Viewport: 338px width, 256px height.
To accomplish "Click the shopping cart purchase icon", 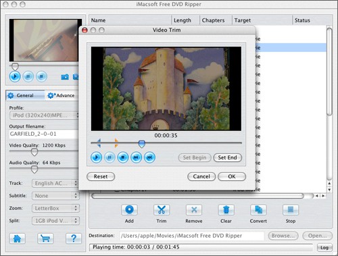I will (45, 238).
